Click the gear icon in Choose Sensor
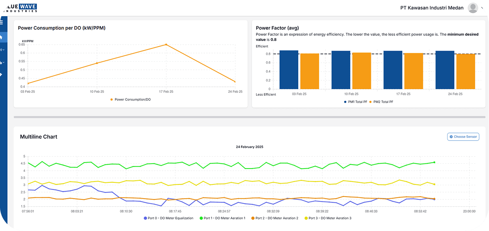 [451, 137]
